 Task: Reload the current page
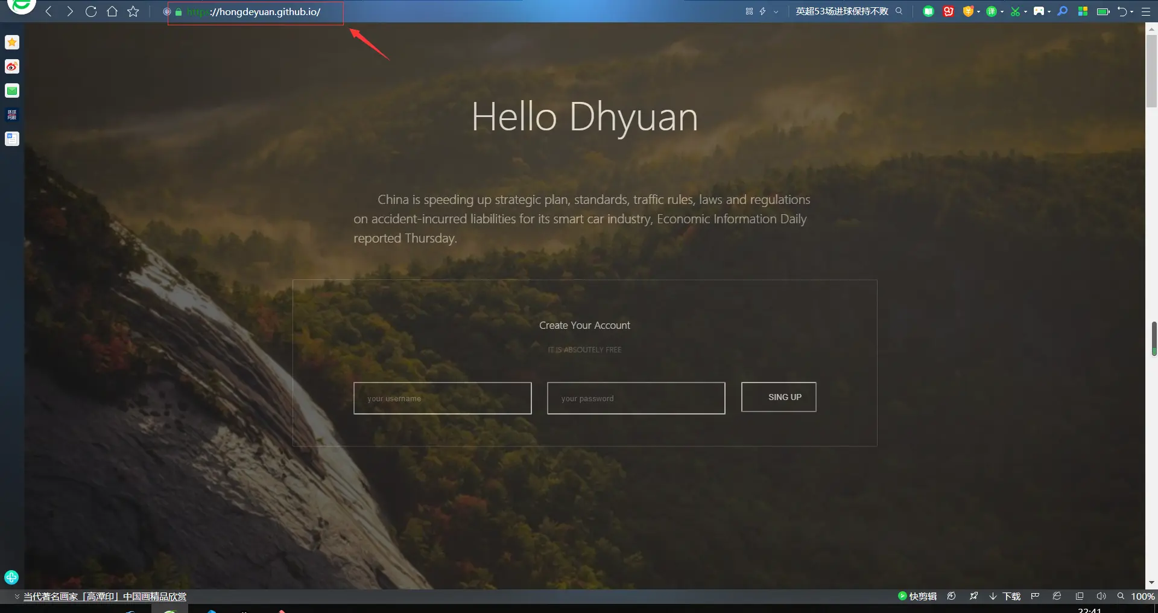(x=91, y=11)
